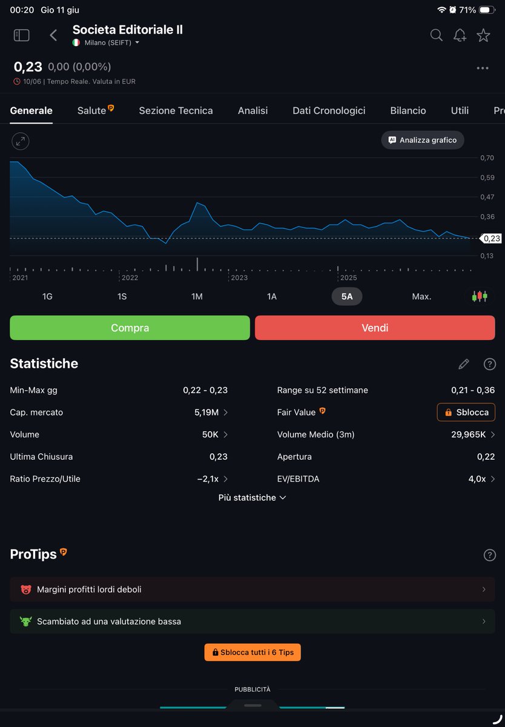Screen dimensions: 505x727
Task: Open help for ProTips section
Action: point(490,555)
